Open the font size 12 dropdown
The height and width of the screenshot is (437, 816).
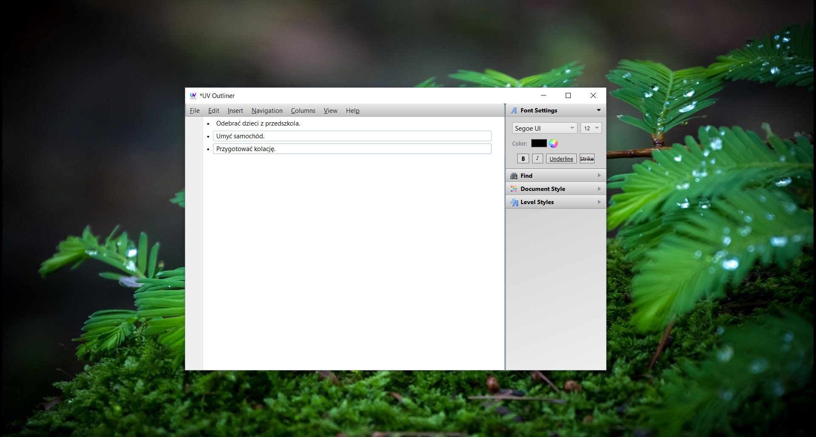597,128
